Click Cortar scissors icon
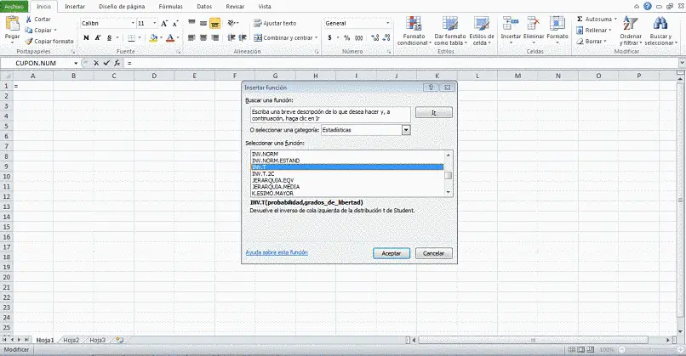This screenshot has height=356, width=686. (29, 20)
